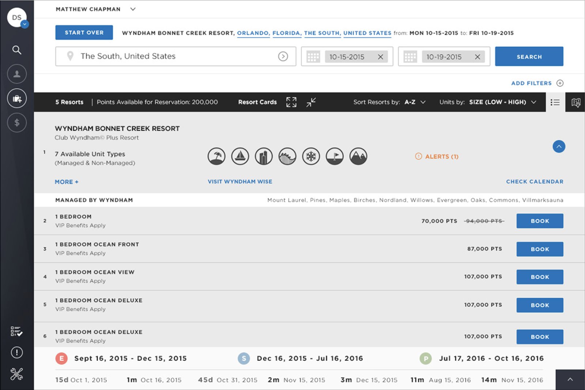Open the Matthew Chapman account dropdown

click(133, 9)
